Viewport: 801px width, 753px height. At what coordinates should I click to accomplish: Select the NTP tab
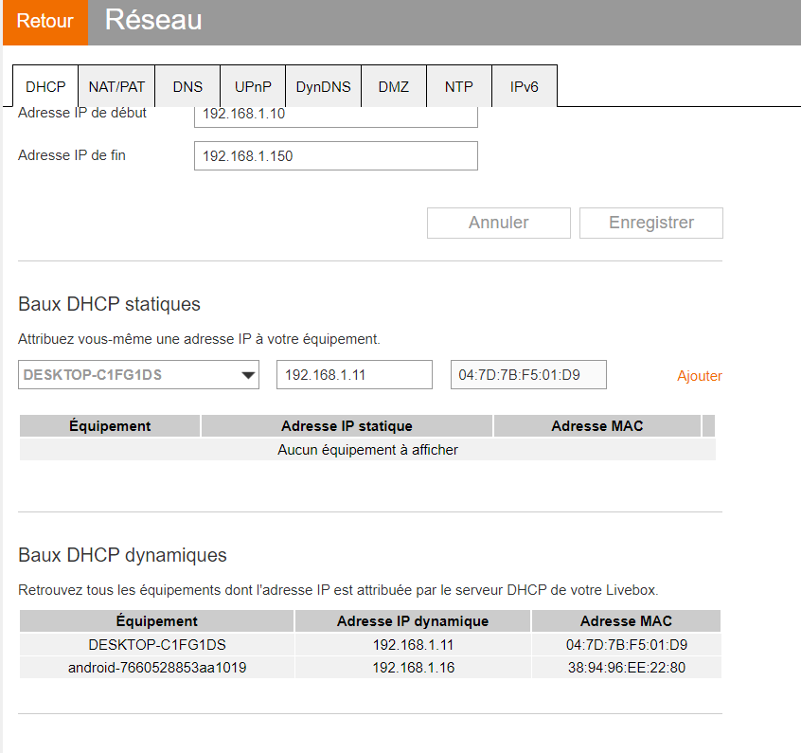click(458, 86)
